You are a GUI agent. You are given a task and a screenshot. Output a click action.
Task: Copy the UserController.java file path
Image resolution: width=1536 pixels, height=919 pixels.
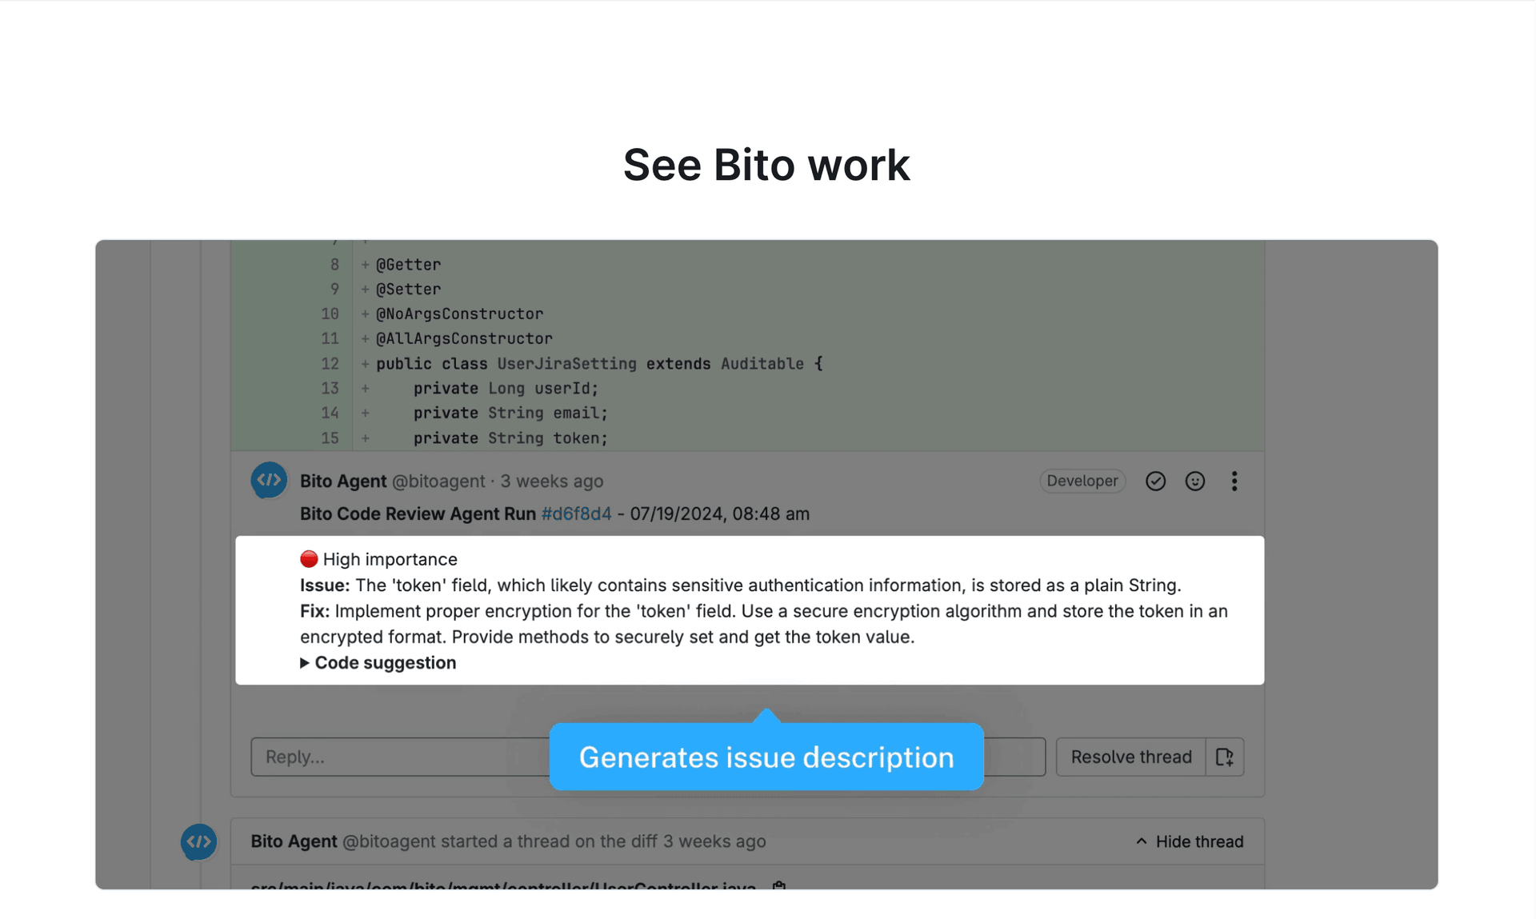(x=779, y=886)
